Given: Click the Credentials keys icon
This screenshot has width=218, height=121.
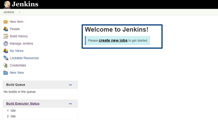Looking at the screenshot, I should tap(6, 65).
